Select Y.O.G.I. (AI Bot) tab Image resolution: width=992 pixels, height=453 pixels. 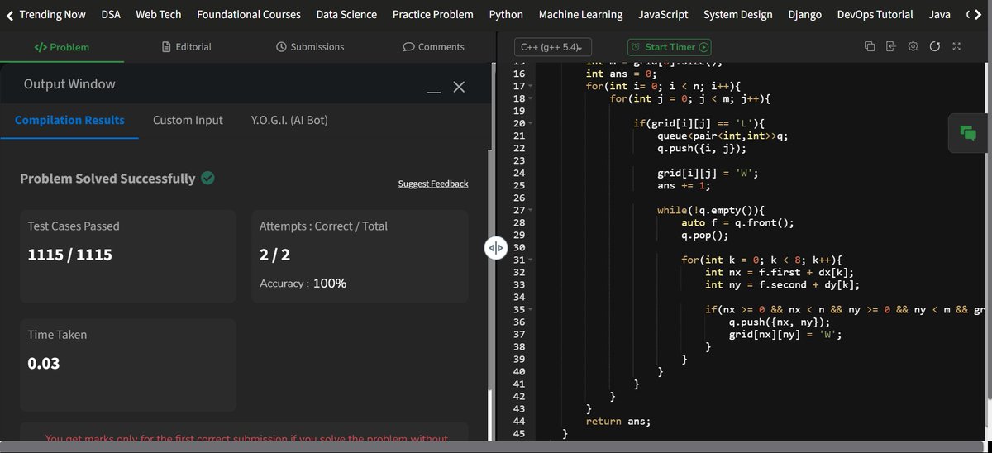coord(289,120)
